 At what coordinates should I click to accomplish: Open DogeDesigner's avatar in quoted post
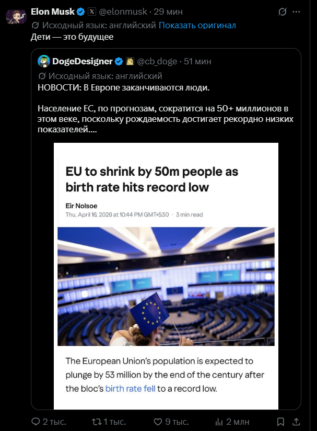44,62
